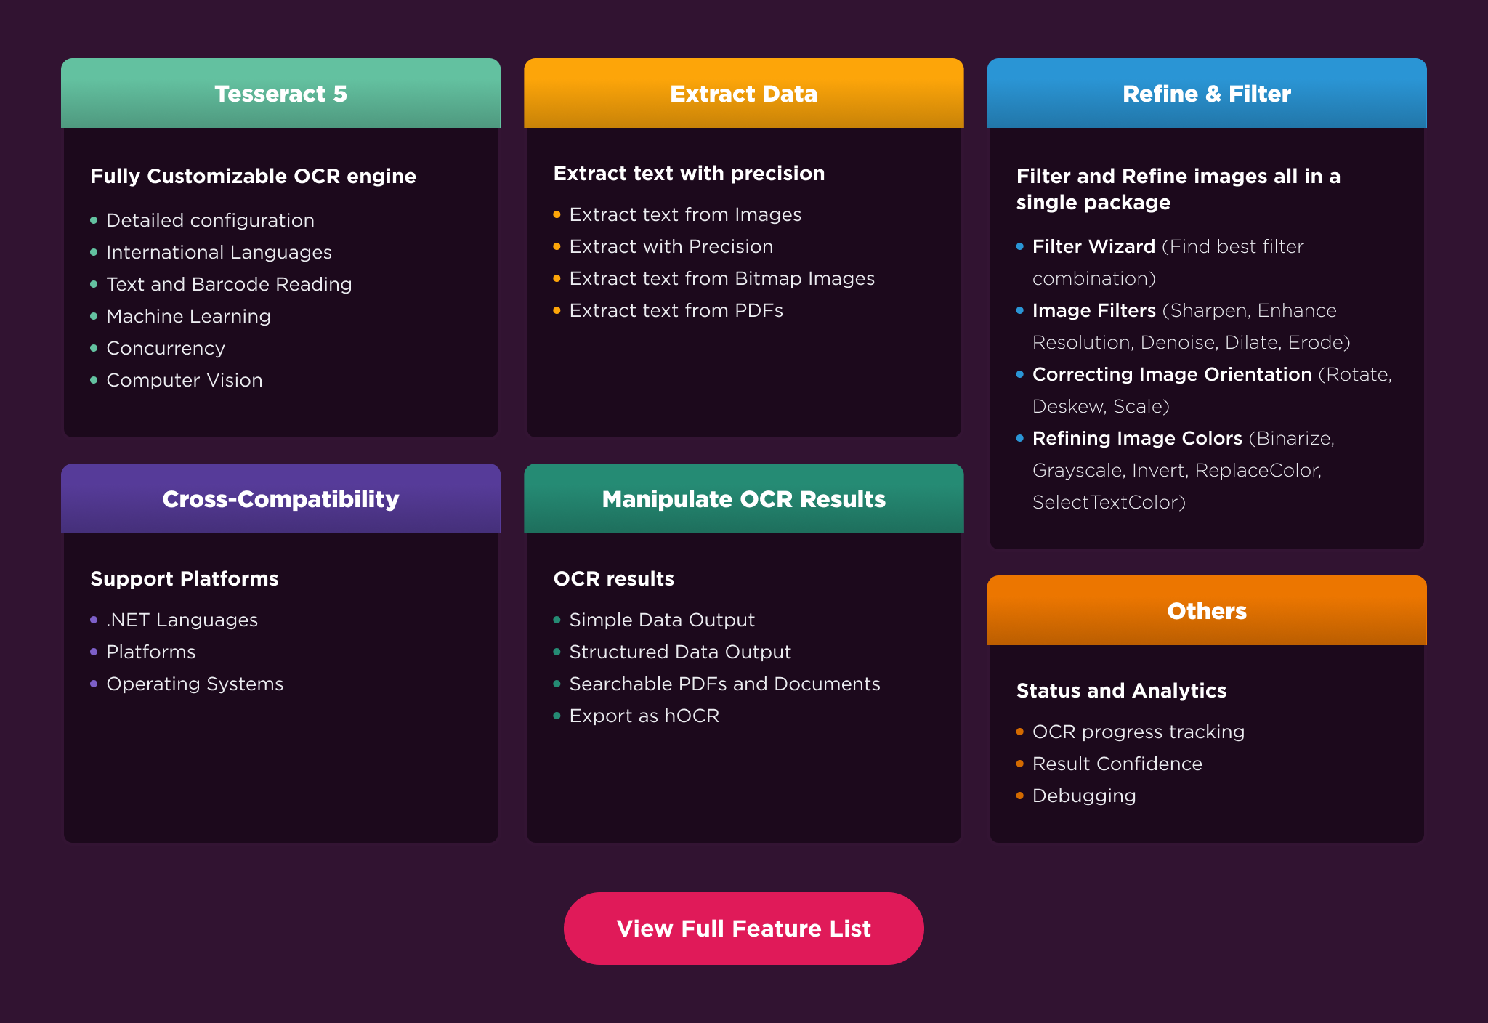Expand the Others card header
Image resolution: width=1488 pixels, height=1023 pixels.
click(1206, 610)
